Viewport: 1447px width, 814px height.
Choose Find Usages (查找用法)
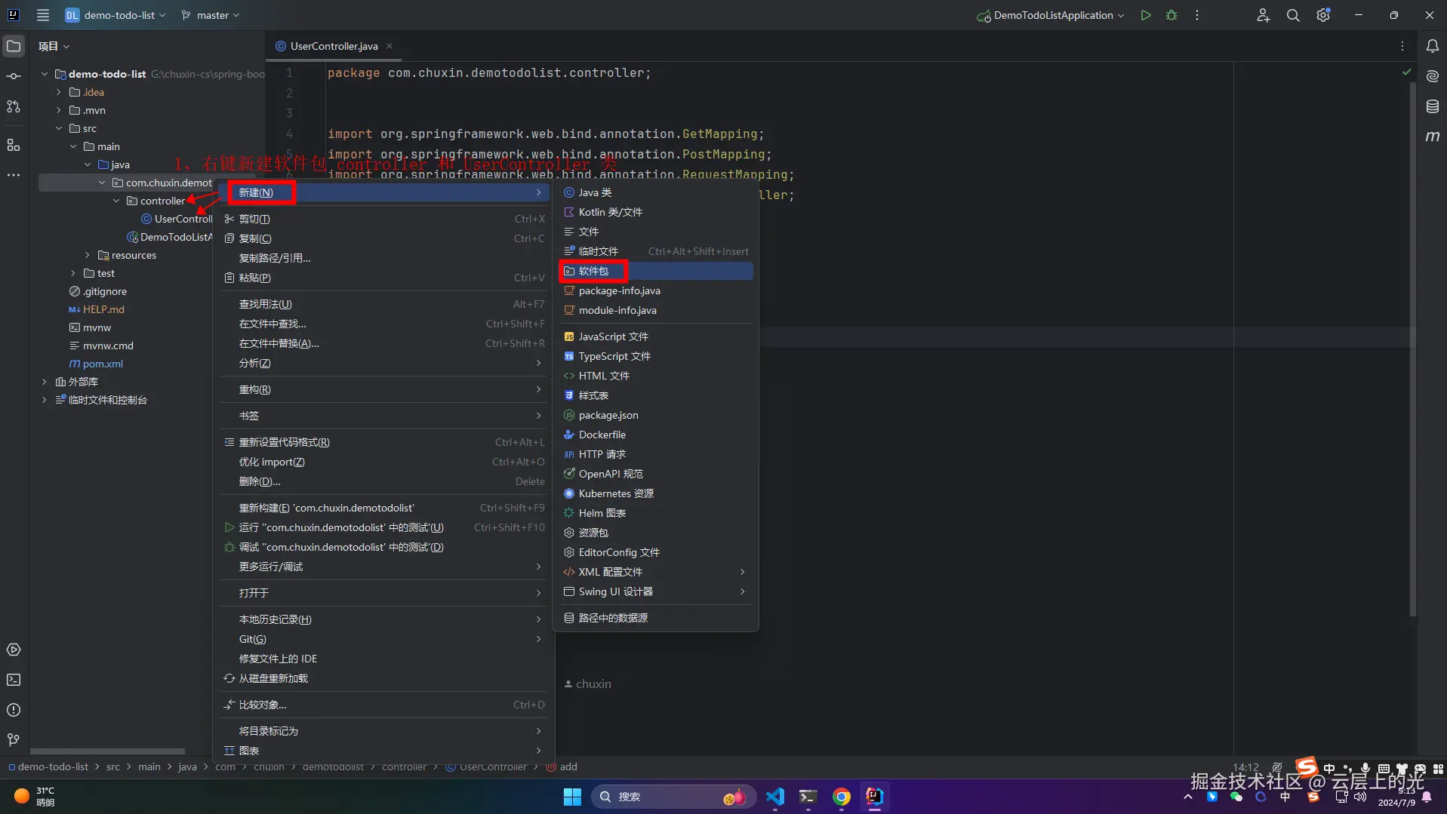384,304
